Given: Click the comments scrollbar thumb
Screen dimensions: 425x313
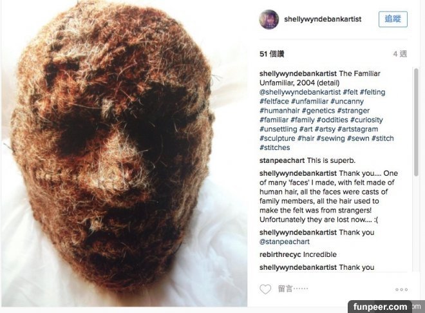Looking at the screenshot, I should (x=416, y=122).
